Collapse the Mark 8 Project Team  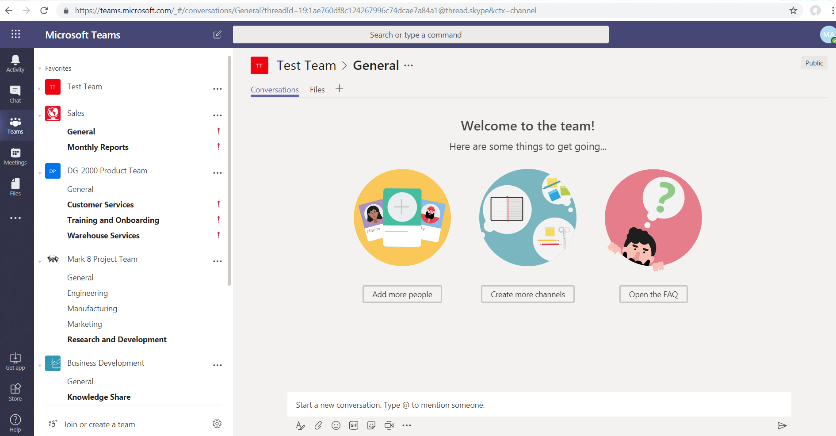(x=40, y=261)
